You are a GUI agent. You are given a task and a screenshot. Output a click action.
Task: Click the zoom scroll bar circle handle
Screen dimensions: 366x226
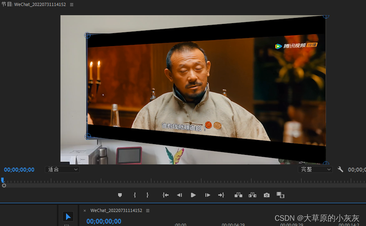click(x=4, y=186)
